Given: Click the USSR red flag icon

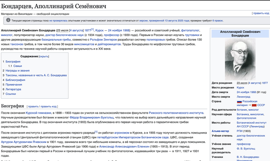Looking at the screenshot, I should 254,105.
